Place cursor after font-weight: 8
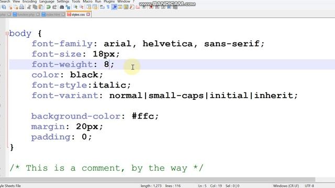 pos(109,64)
